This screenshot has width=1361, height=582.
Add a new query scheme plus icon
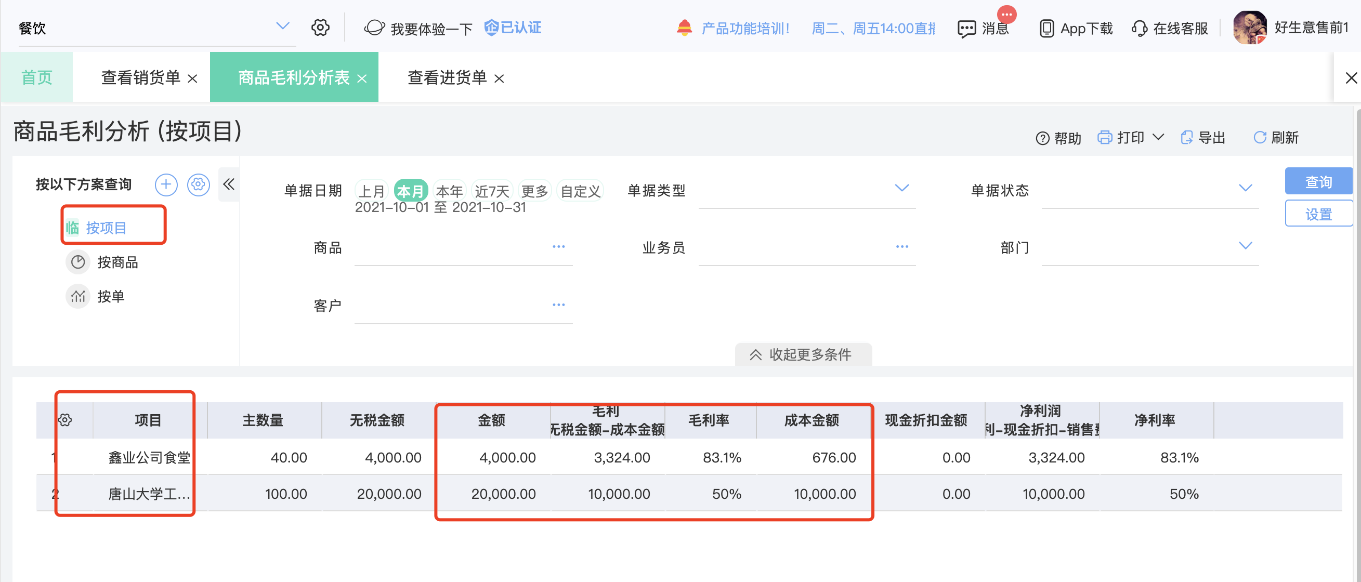pos(166,184)
